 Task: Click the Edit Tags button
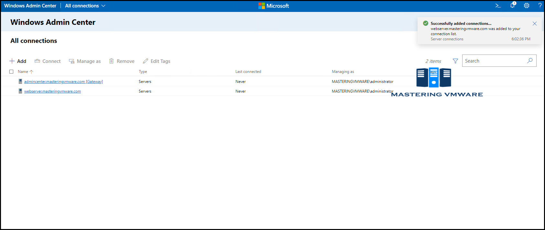(157, 61)
